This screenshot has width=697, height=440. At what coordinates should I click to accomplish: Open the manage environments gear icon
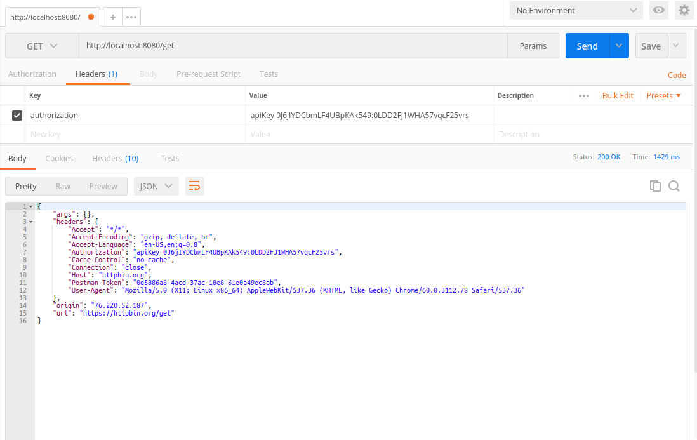tap(684, 10)
